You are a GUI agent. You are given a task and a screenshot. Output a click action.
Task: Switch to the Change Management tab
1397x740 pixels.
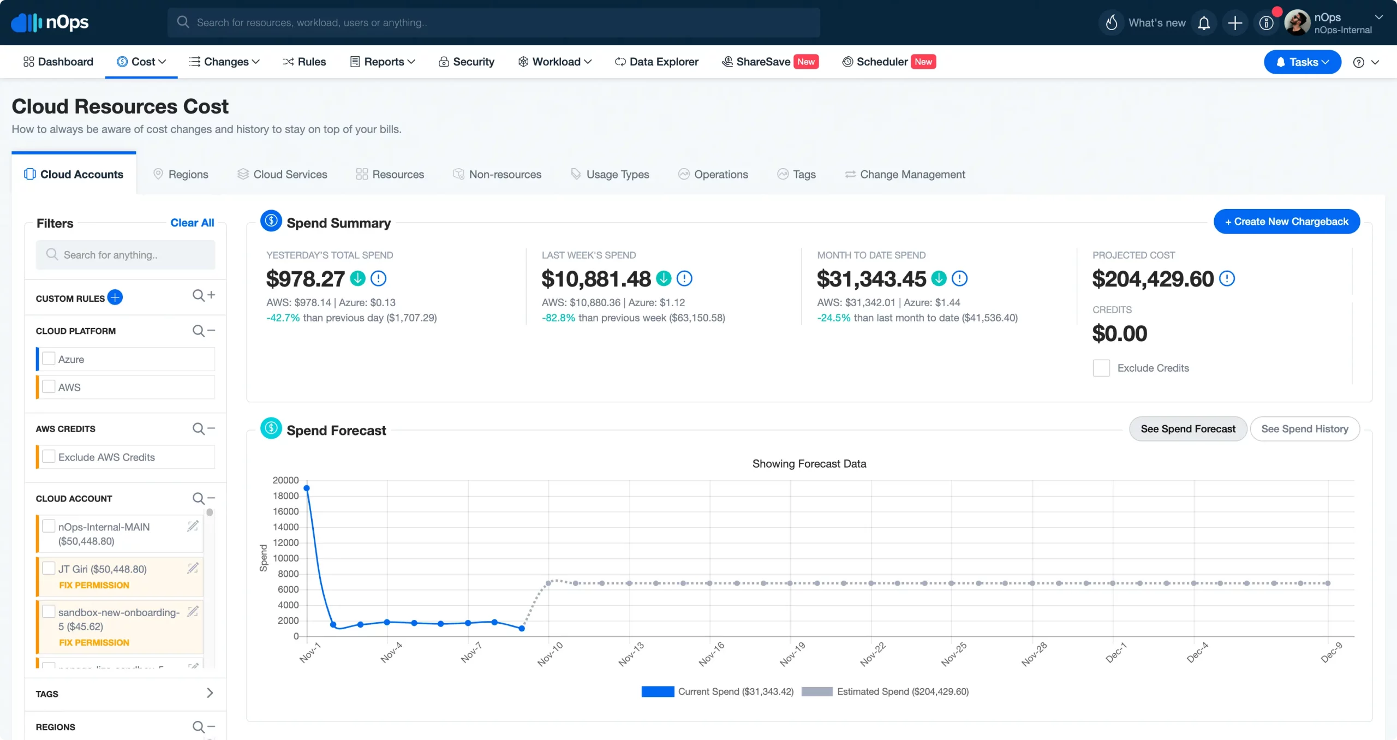905,174
